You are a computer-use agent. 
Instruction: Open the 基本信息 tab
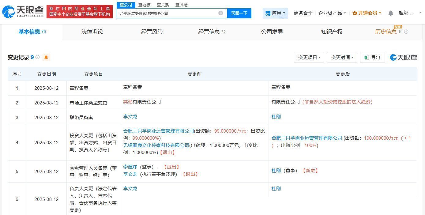point(32,32)
